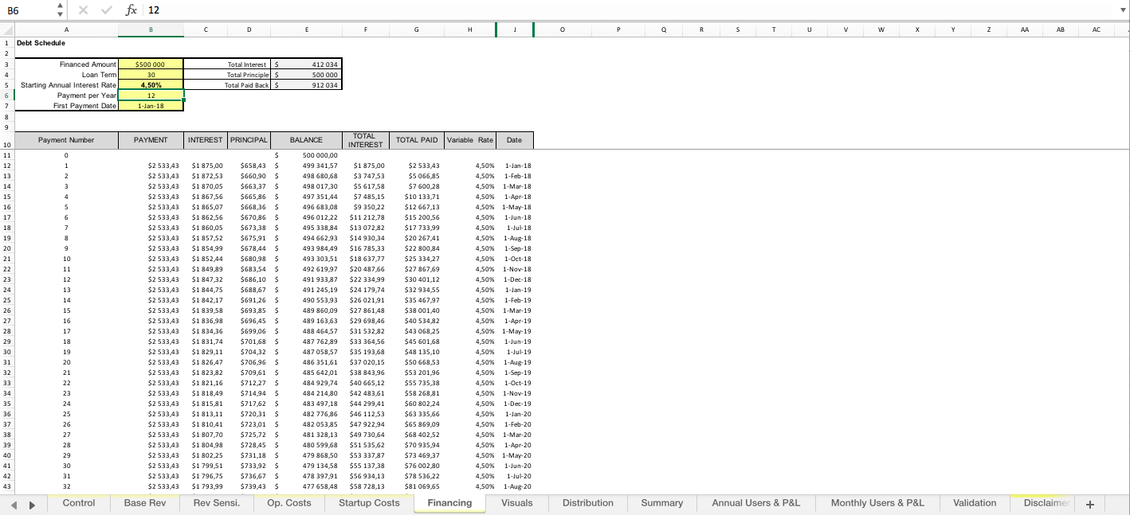The image size is (1130, 515).
Task: Click the previous sheet navigation arrow
Action: [15, 504]
